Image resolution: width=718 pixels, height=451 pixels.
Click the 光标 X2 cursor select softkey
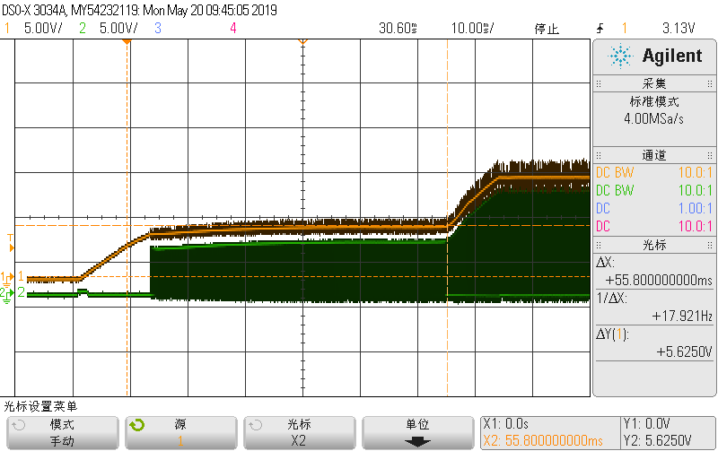[x=300, y=433]
